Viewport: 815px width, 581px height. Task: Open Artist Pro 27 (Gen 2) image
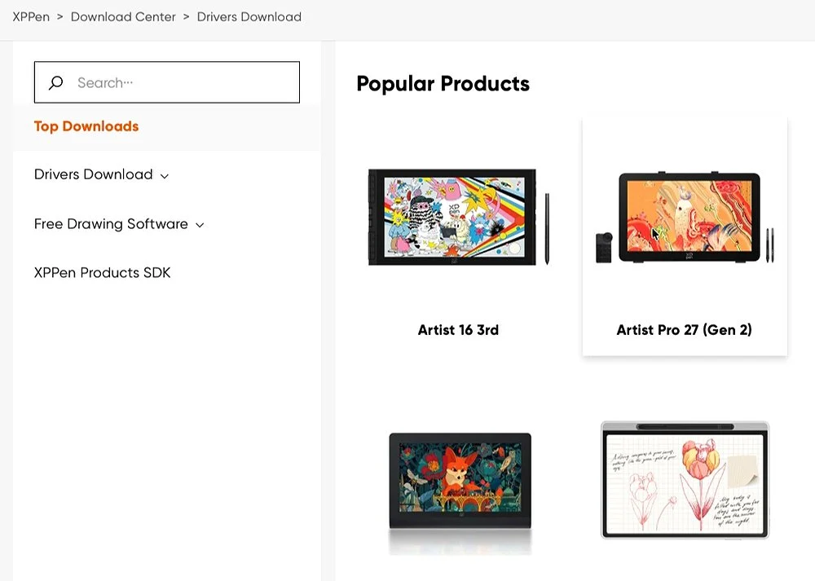point(685,217)
